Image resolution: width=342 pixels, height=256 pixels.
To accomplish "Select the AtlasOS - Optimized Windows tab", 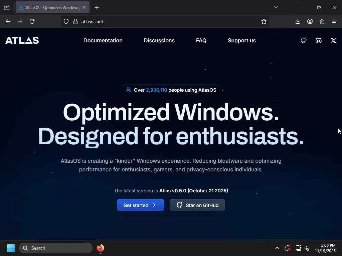I will (52, 7).
